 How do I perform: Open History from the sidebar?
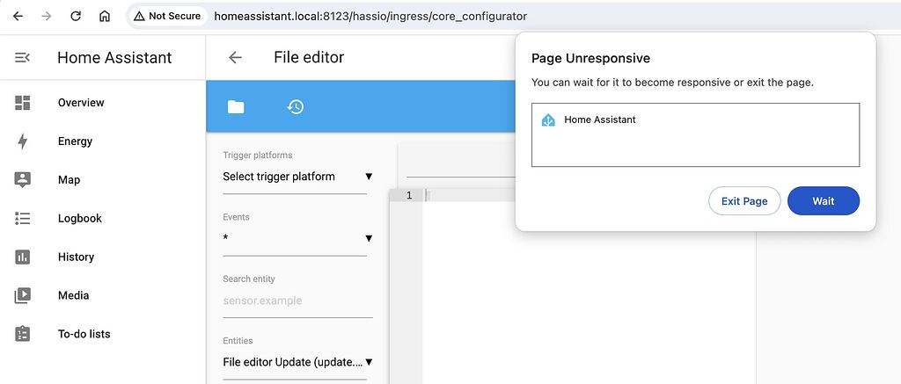click(76, 257)
